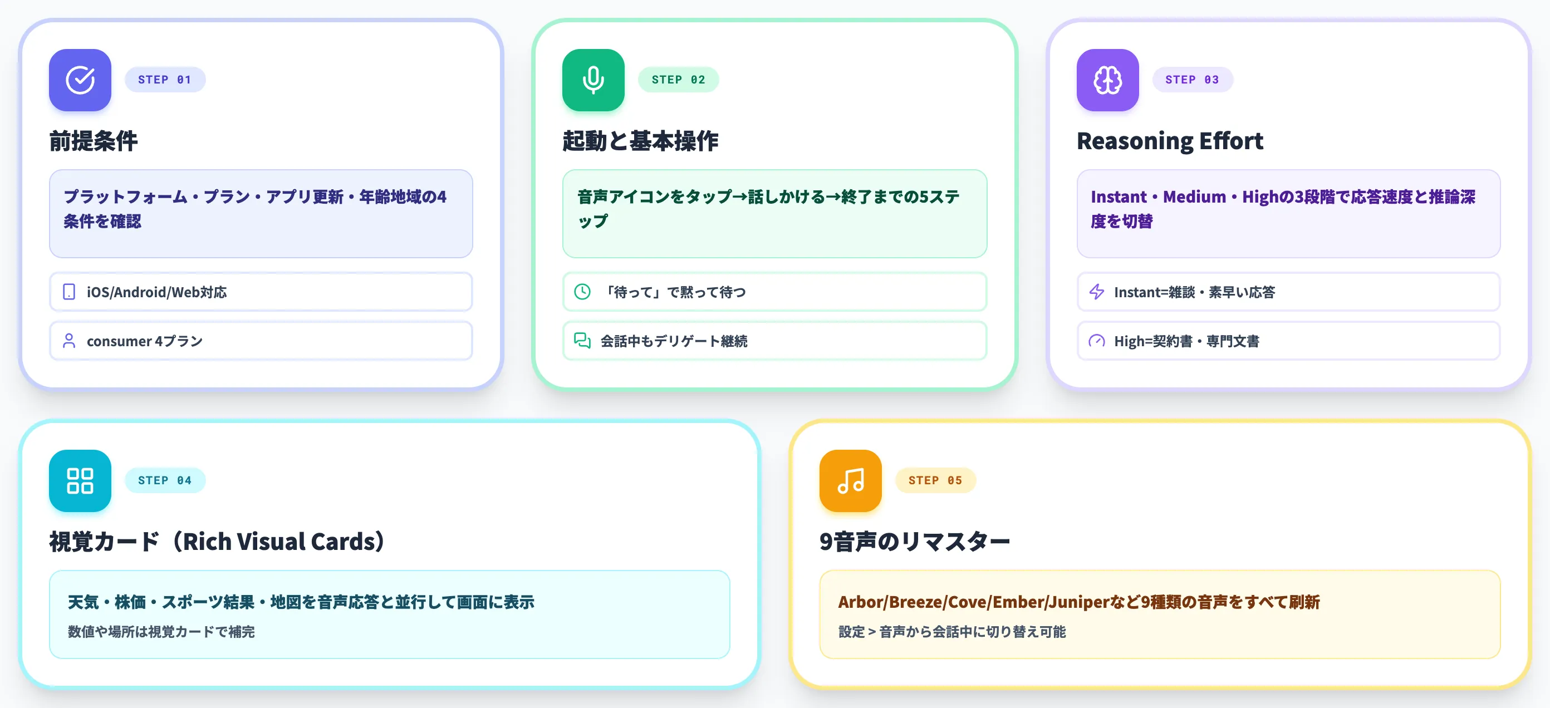The height and width of the screenshot is (708, 1550).
Task: Click the summary プラットフォーム・プラン・アプリ更新 text
Action: click(255, 209)
